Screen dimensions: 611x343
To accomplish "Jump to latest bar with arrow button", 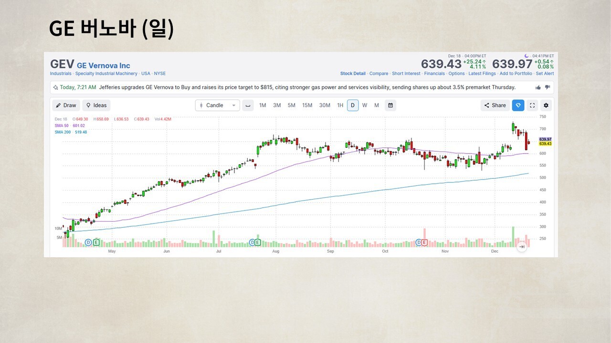I will click(522, 246).
